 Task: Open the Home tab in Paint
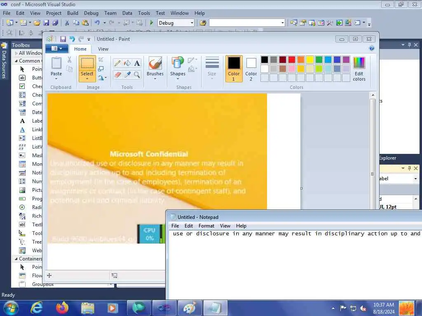[80, 49]
